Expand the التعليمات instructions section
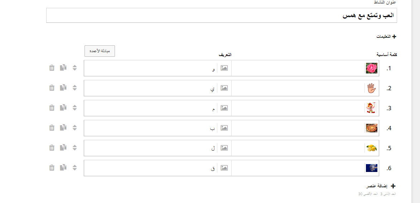This screenshot has width=420, height=203. (386, 36)
